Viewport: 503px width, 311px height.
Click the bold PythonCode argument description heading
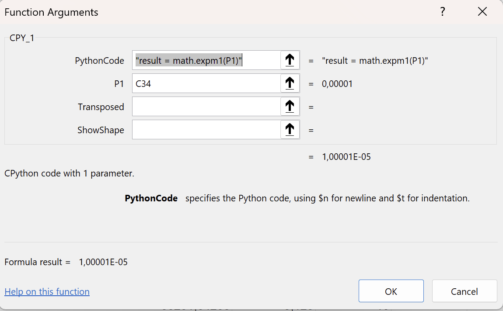[151, 198]
